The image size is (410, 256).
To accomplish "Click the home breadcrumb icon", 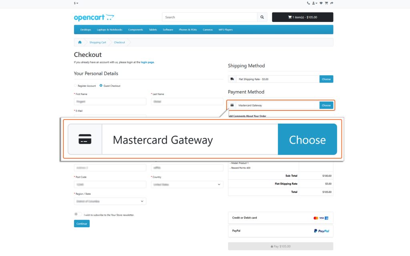I will pyautogui.click(x=79, y=42).
